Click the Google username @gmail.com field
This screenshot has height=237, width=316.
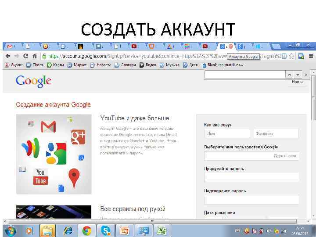(x=251, y=156)
